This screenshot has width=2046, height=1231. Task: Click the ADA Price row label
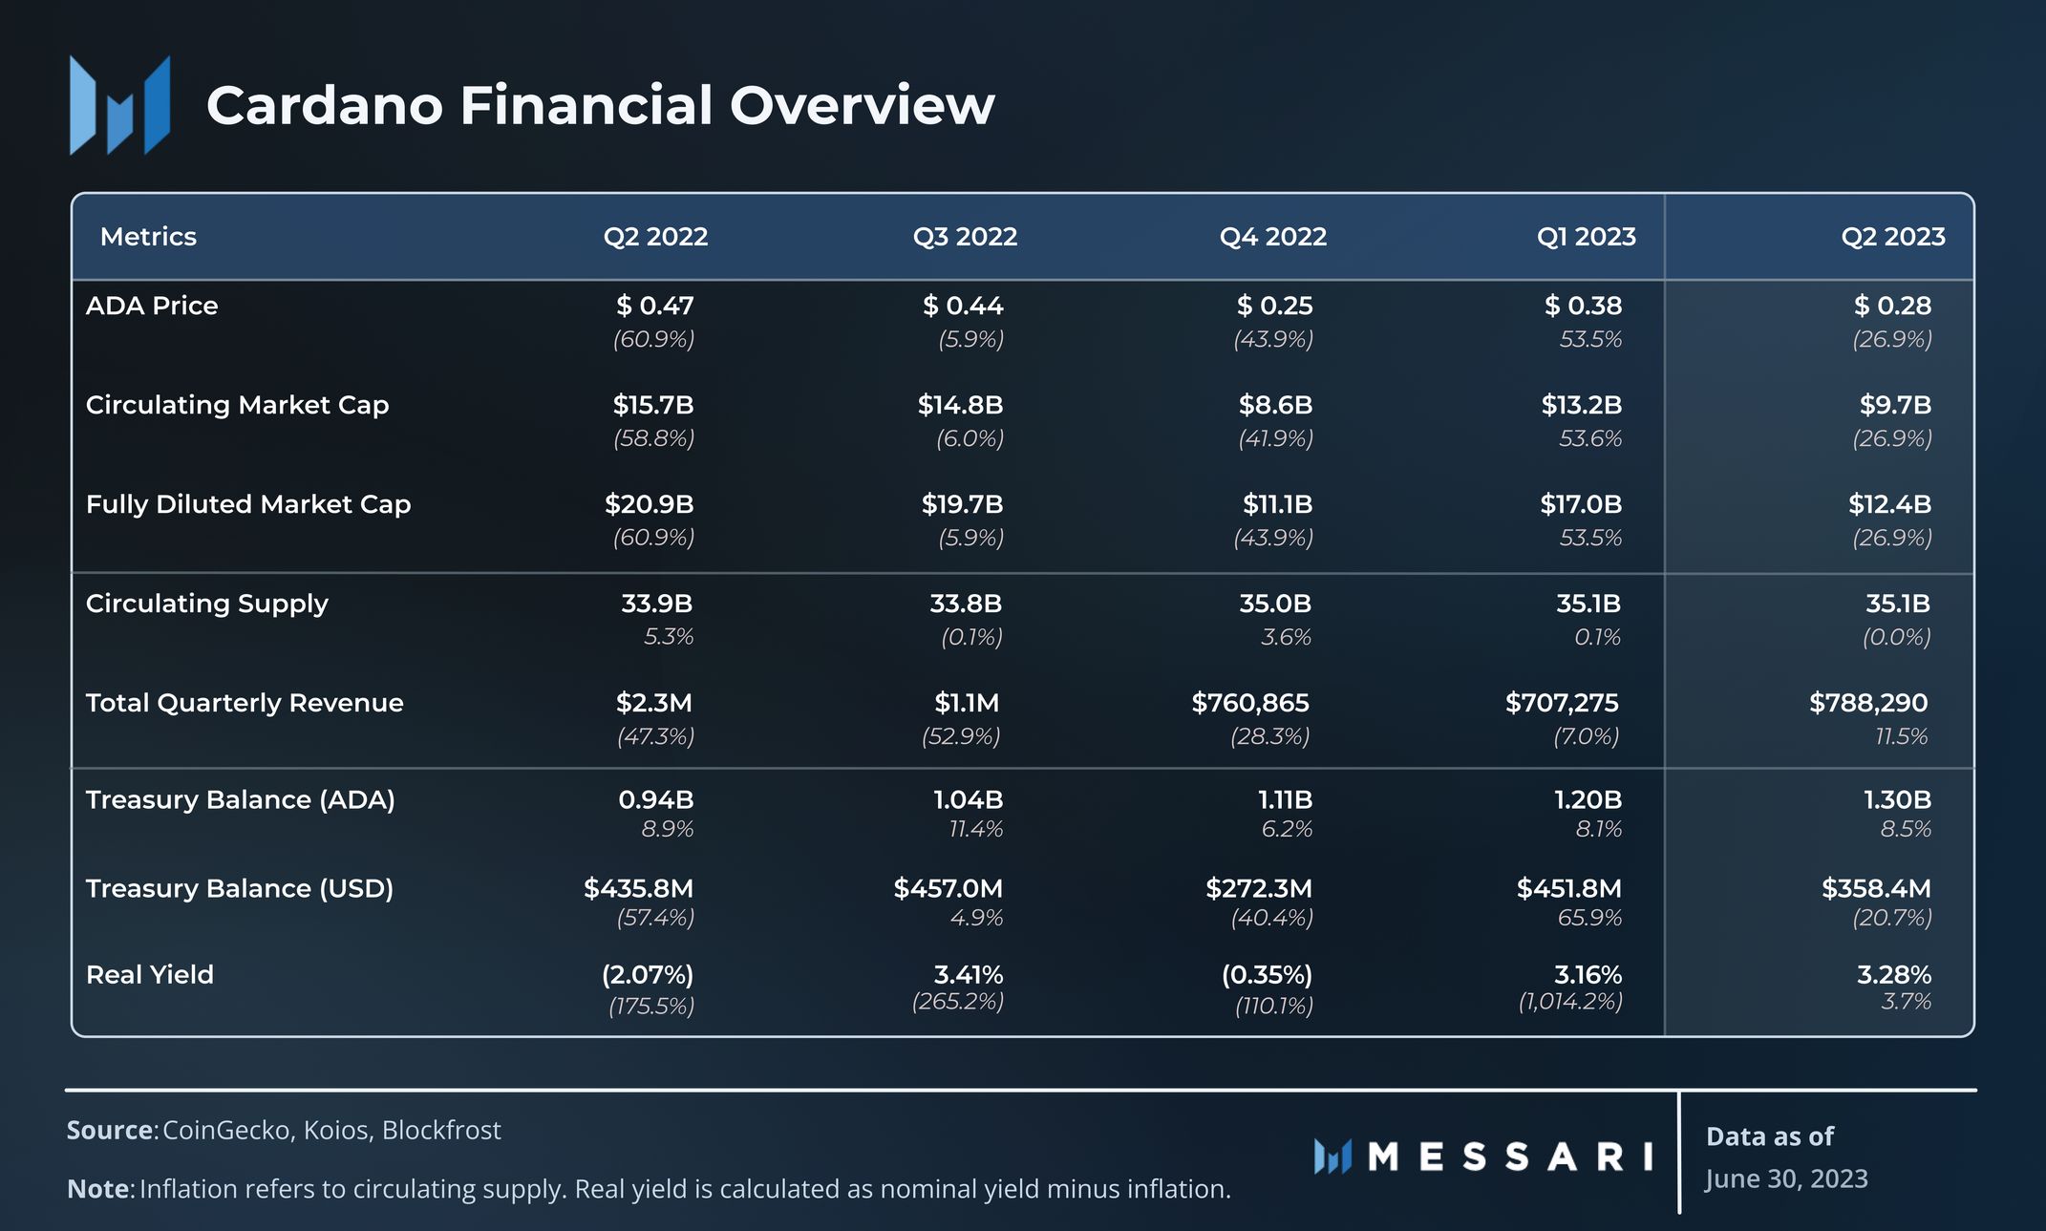pos(152,306)
